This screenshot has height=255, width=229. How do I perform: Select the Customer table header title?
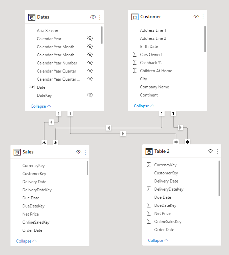(151, 17)
